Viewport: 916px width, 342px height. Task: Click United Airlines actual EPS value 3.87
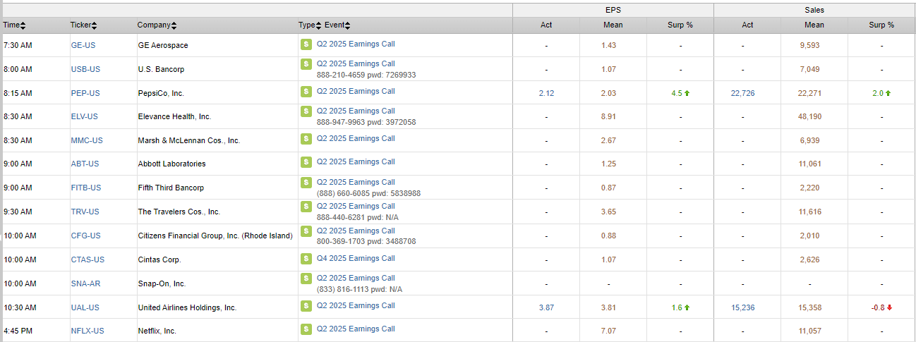pos(546,308)
